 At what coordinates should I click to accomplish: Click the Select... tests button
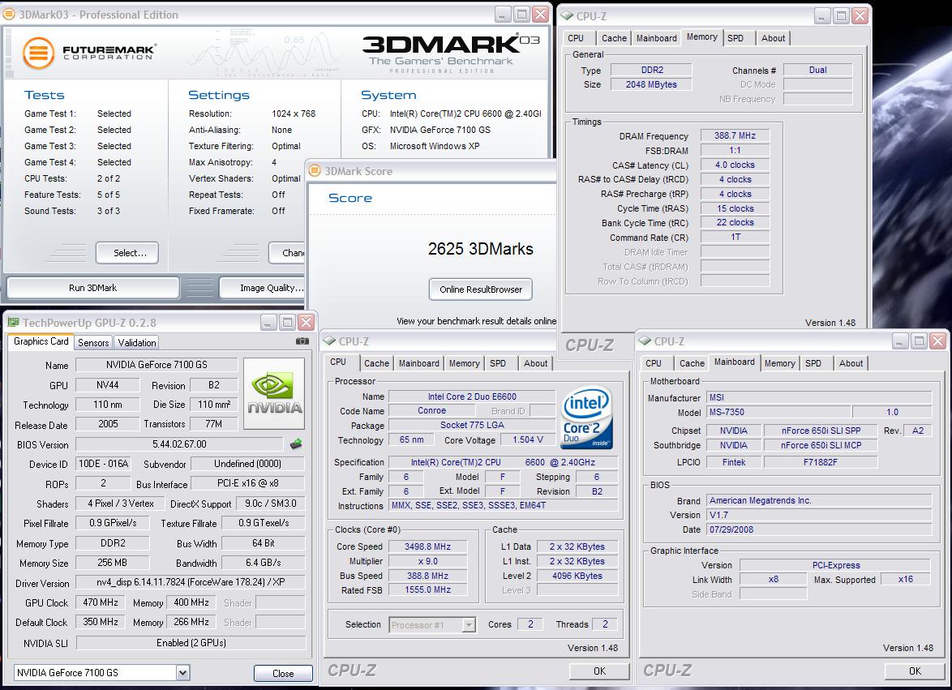tap(127, 252)
